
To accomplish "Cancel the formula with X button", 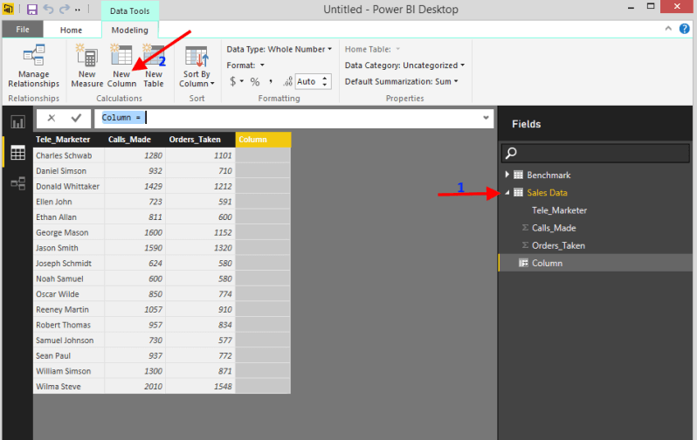I will (52, 117).
